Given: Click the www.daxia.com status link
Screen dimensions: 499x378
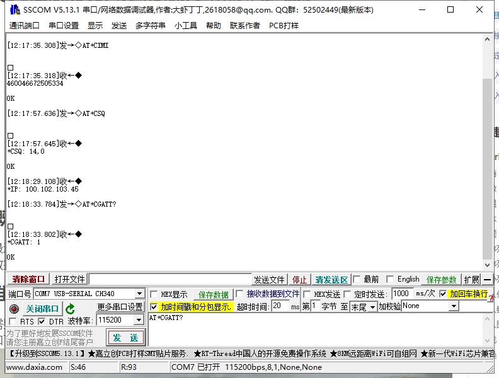Looking at the screenshot, I should coord(35,367).
